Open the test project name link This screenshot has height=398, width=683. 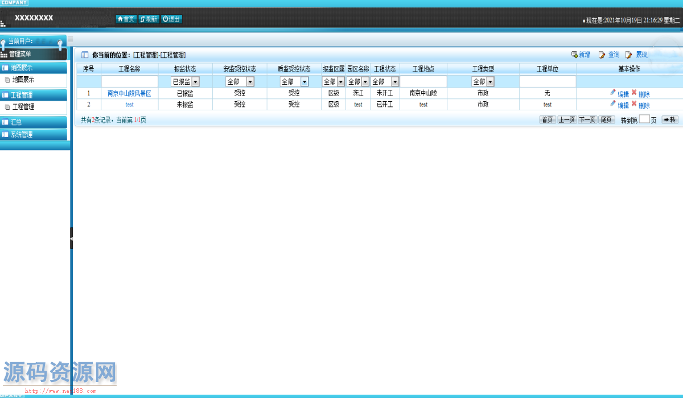coord(129,105)
